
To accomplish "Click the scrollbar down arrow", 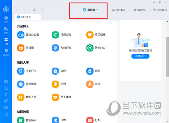I will point(167,121).
